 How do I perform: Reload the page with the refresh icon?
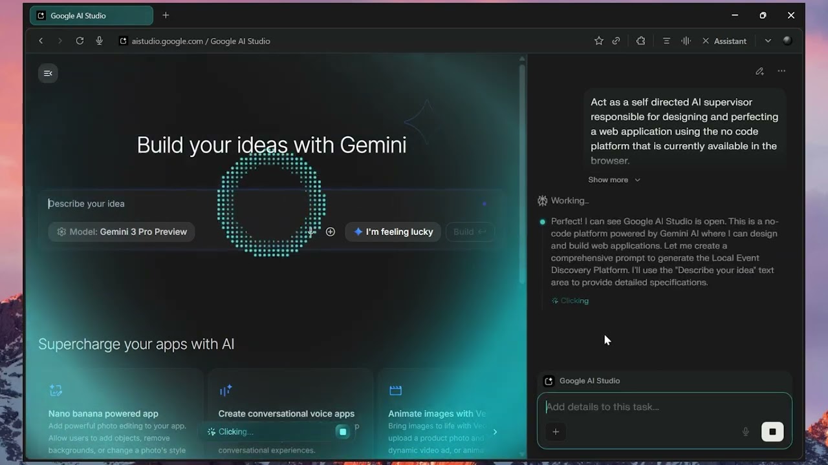[80, 41]
